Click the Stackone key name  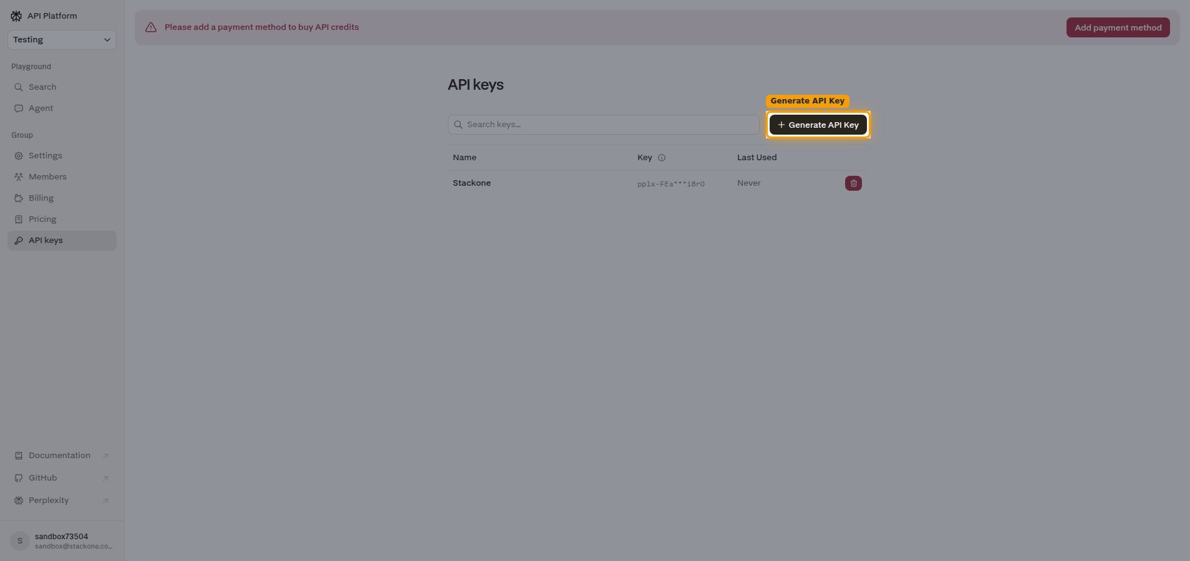pyautogui.click(x=472, y=183)
